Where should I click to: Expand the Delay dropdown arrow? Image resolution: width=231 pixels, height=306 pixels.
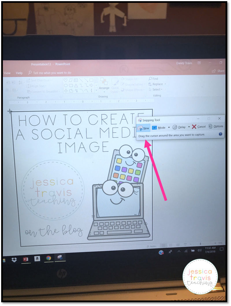pos(189,127)
